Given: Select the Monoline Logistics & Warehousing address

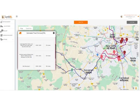Looking at the screenshot, I should click(26, 56).
